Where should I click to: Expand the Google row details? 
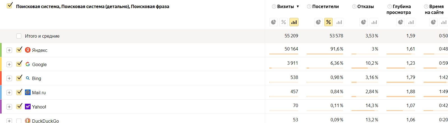(9, 64)
